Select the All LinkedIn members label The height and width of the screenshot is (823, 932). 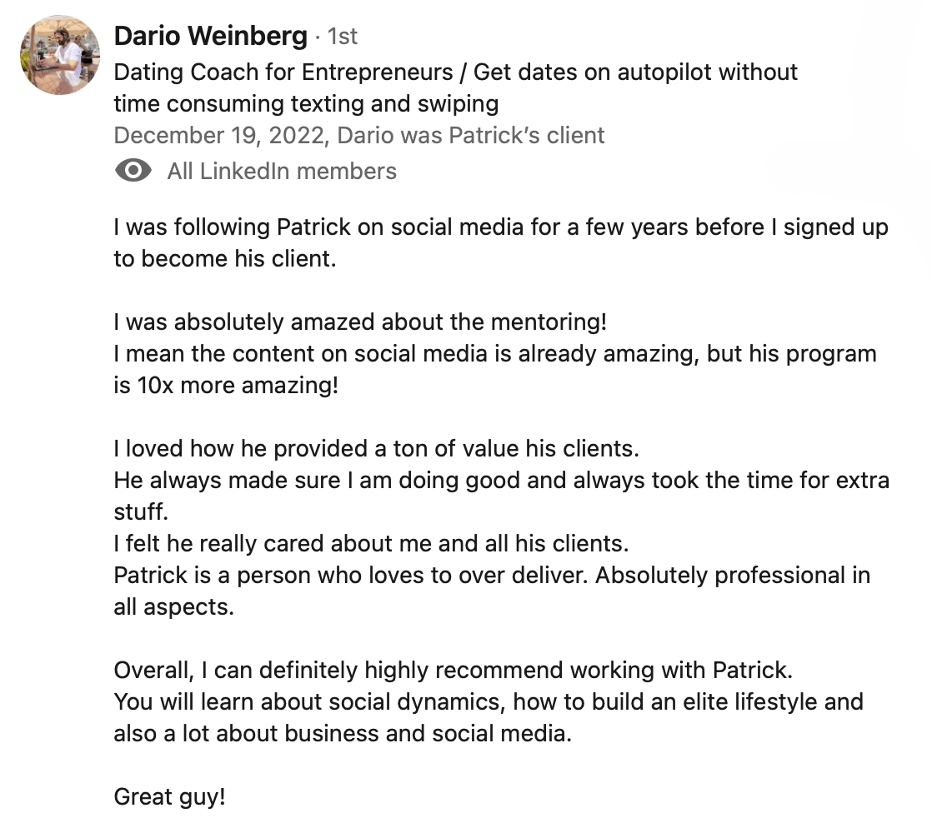point(282,171)
